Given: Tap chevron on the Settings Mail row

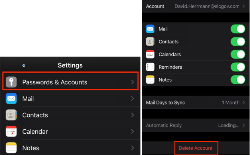Looking at the screenshot, I should [x=132, y=98].
